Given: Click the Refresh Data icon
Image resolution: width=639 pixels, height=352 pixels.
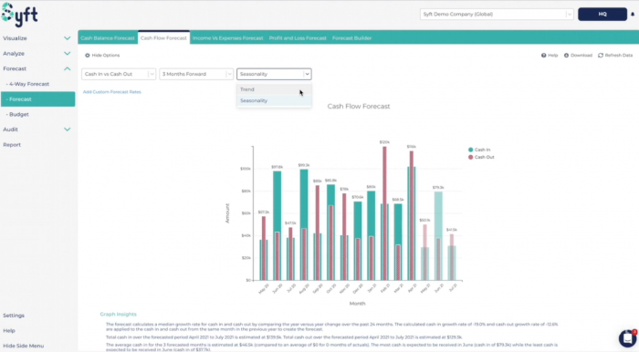Looking at the screenshot, I should point(601,56).
